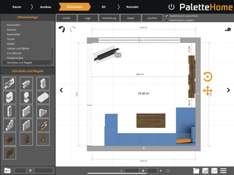Click the canvas zoom slider handle
This screenshot has height=175, width=234.
point(143,171)
